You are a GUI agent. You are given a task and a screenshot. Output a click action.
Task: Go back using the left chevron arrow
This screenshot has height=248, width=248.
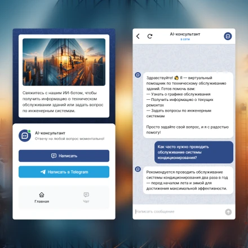pyautogui.click(x=138, y=36)
